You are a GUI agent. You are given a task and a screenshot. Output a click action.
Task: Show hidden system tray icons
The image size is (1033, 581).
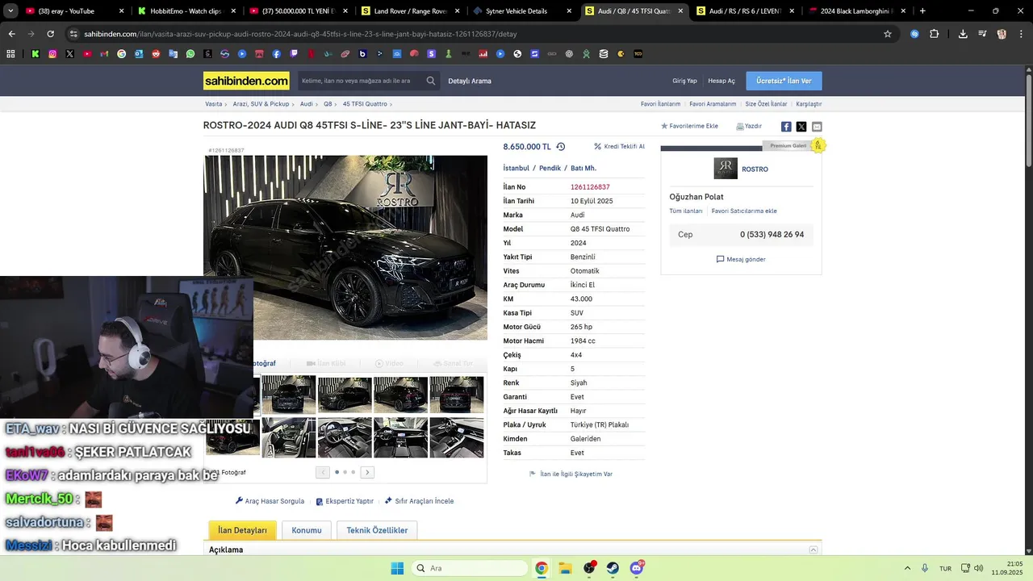(907, 568)
